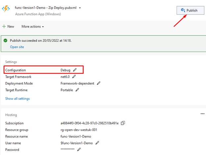Click the Azure Functions lightning icon
Viewport: 206px width, 155px height.
6,9
